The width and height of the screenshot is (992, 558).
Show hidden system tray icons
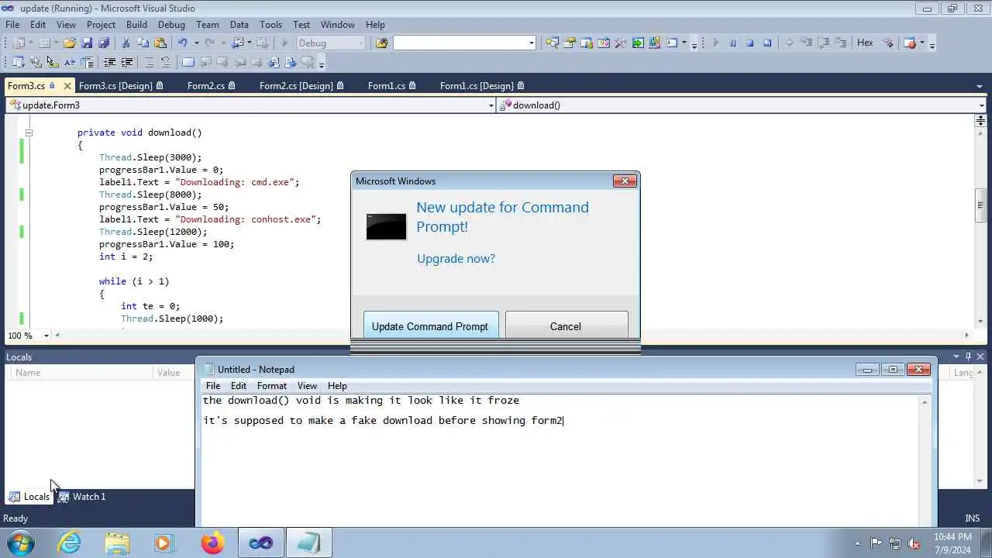857,543
